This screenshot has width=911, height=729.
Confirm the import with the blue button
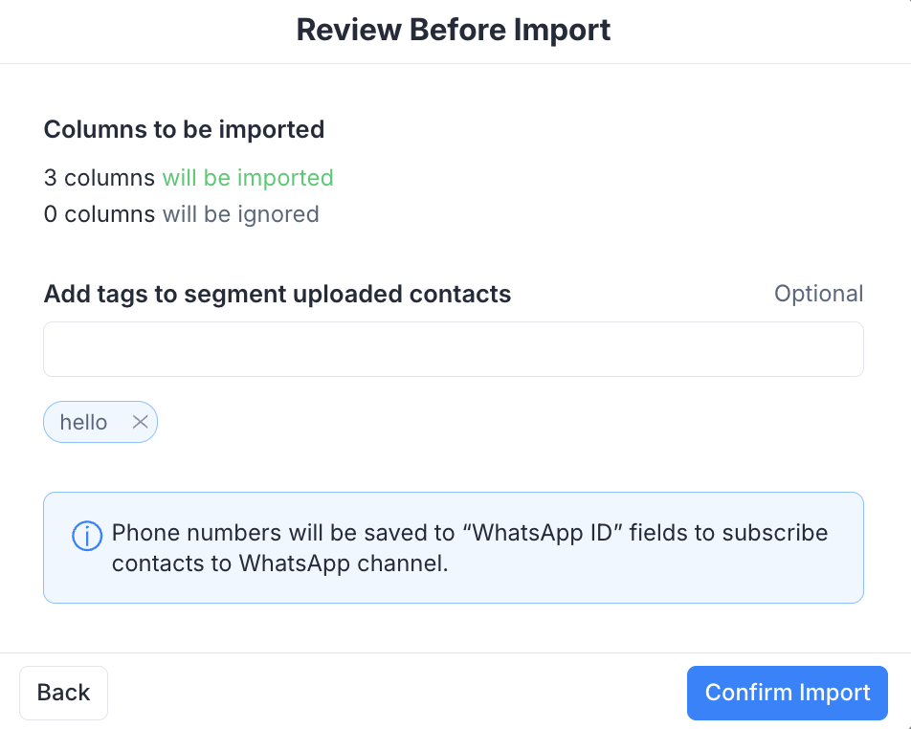[787, 693]
